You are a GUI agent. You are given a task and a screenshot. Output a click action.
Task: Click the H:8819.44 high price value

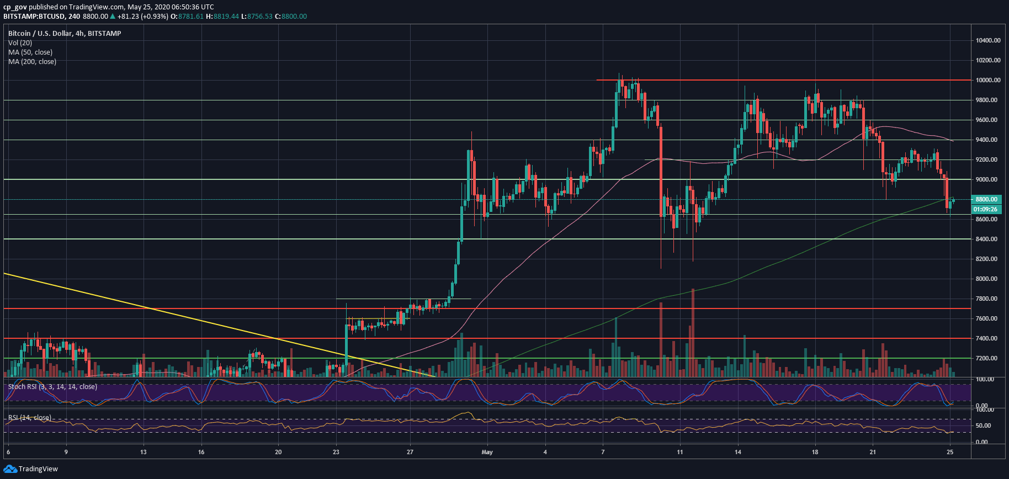222,16
